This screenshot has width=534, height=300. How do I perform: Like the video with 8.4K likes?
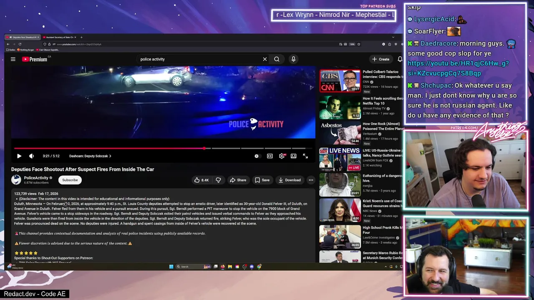(x=202, y=180)
